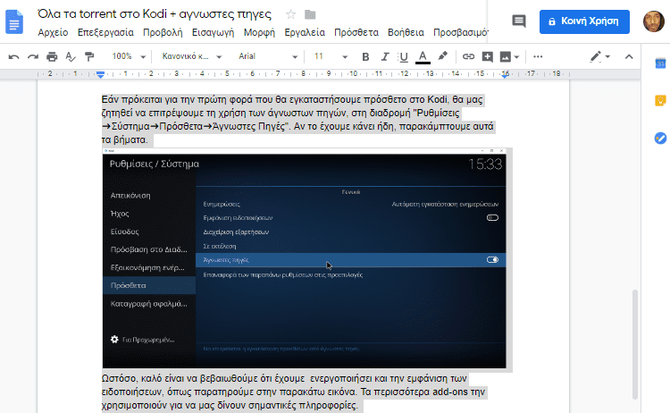Toggle italic formatting
The height and width of the screenshot is (413, 670).
384,56
